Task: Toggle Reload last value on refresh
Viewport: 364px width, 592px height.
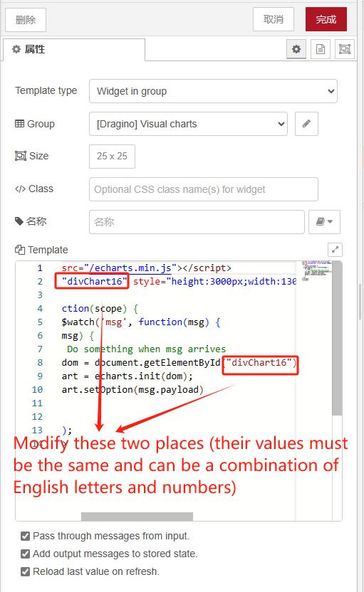Action: [26, 571]
